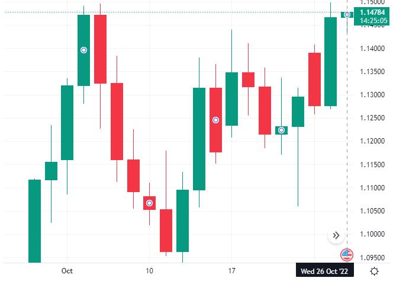
Task: Open the US flag economic event icon
Action: (347, 255)
